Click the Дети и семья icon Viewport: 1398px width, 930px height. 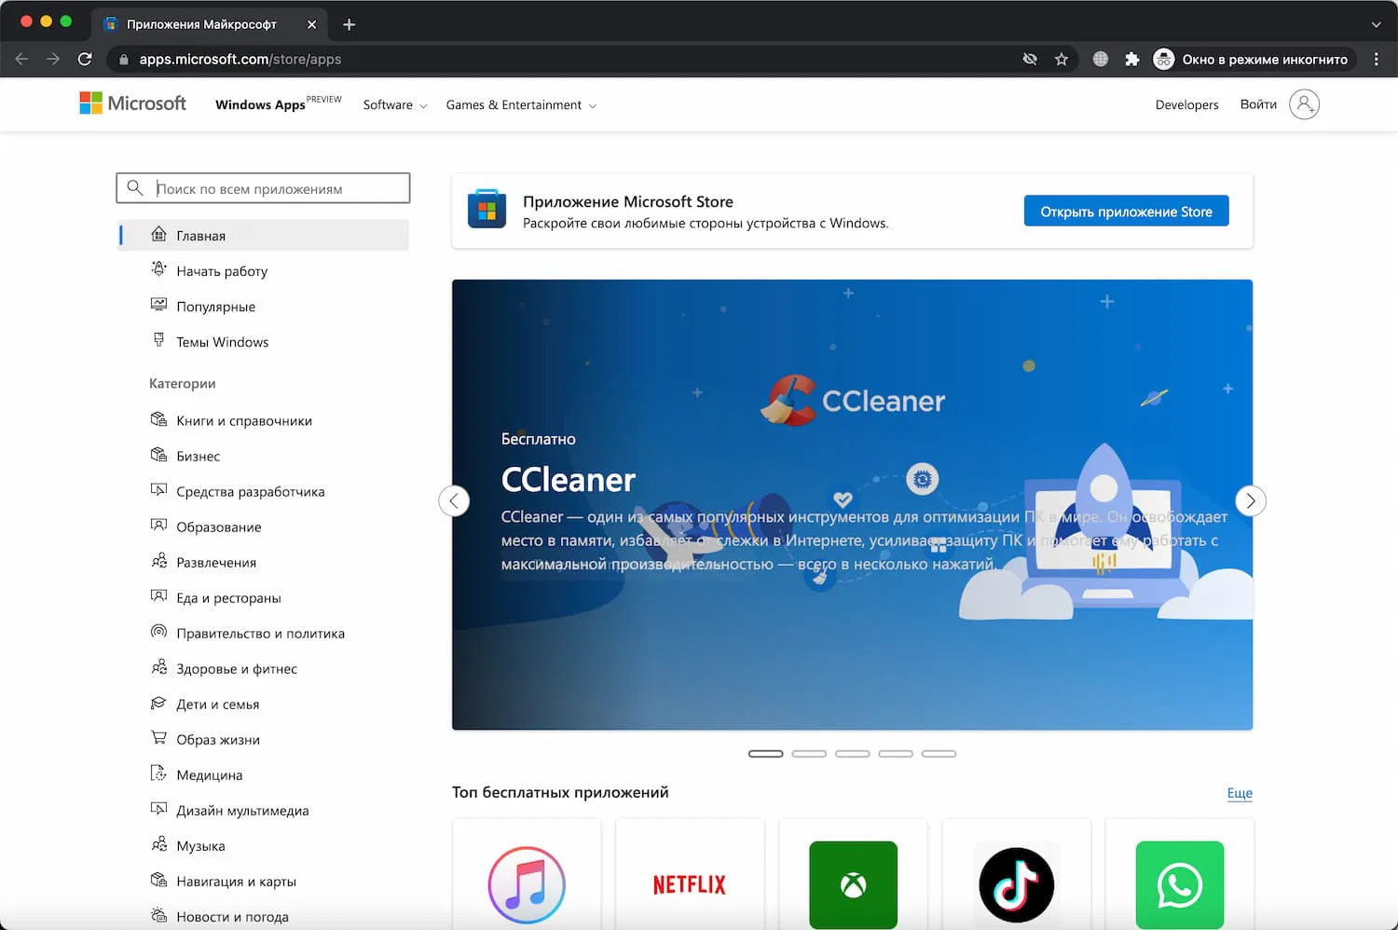[x=158, y=704]
